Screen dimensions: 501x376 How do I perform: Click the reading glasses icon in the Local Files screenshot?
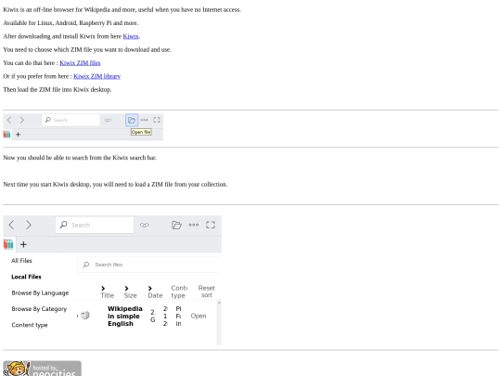[x=145, y=225]
